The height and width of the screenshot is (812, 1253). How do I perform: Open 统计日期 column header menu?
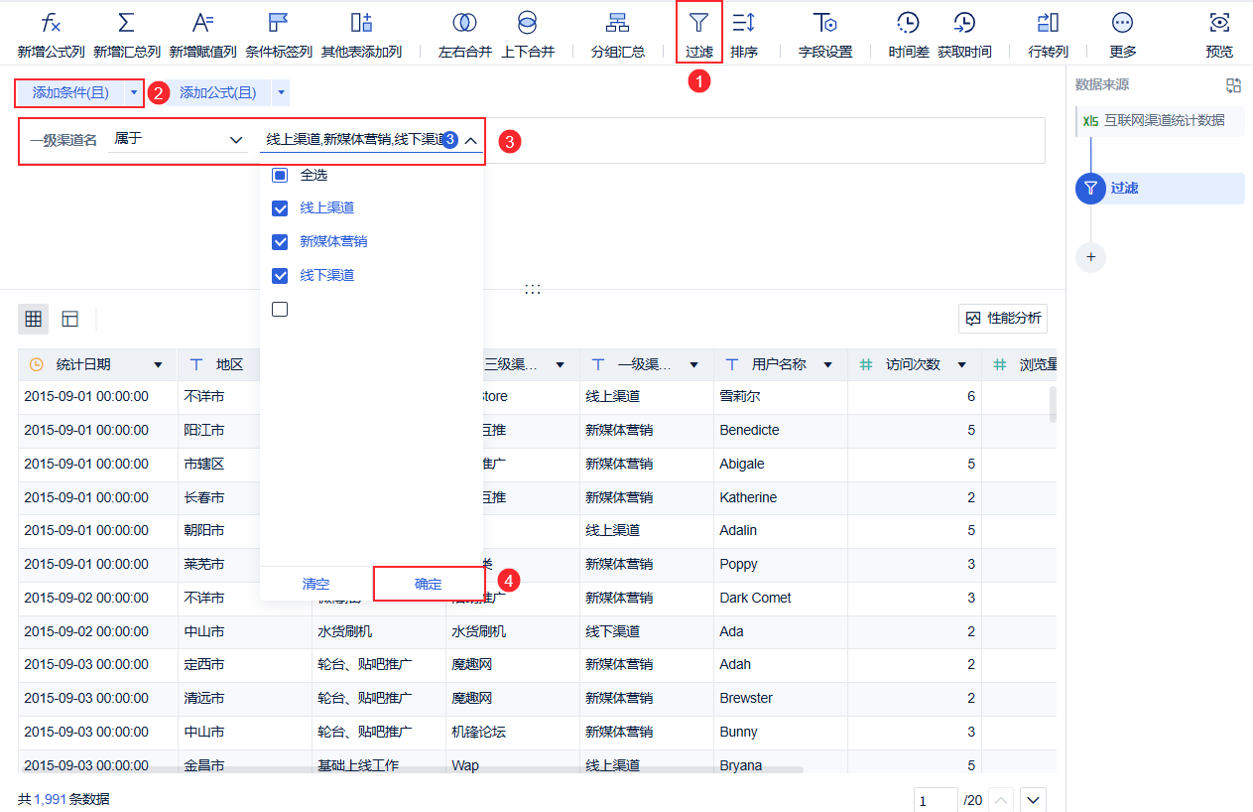click(158, 365)
